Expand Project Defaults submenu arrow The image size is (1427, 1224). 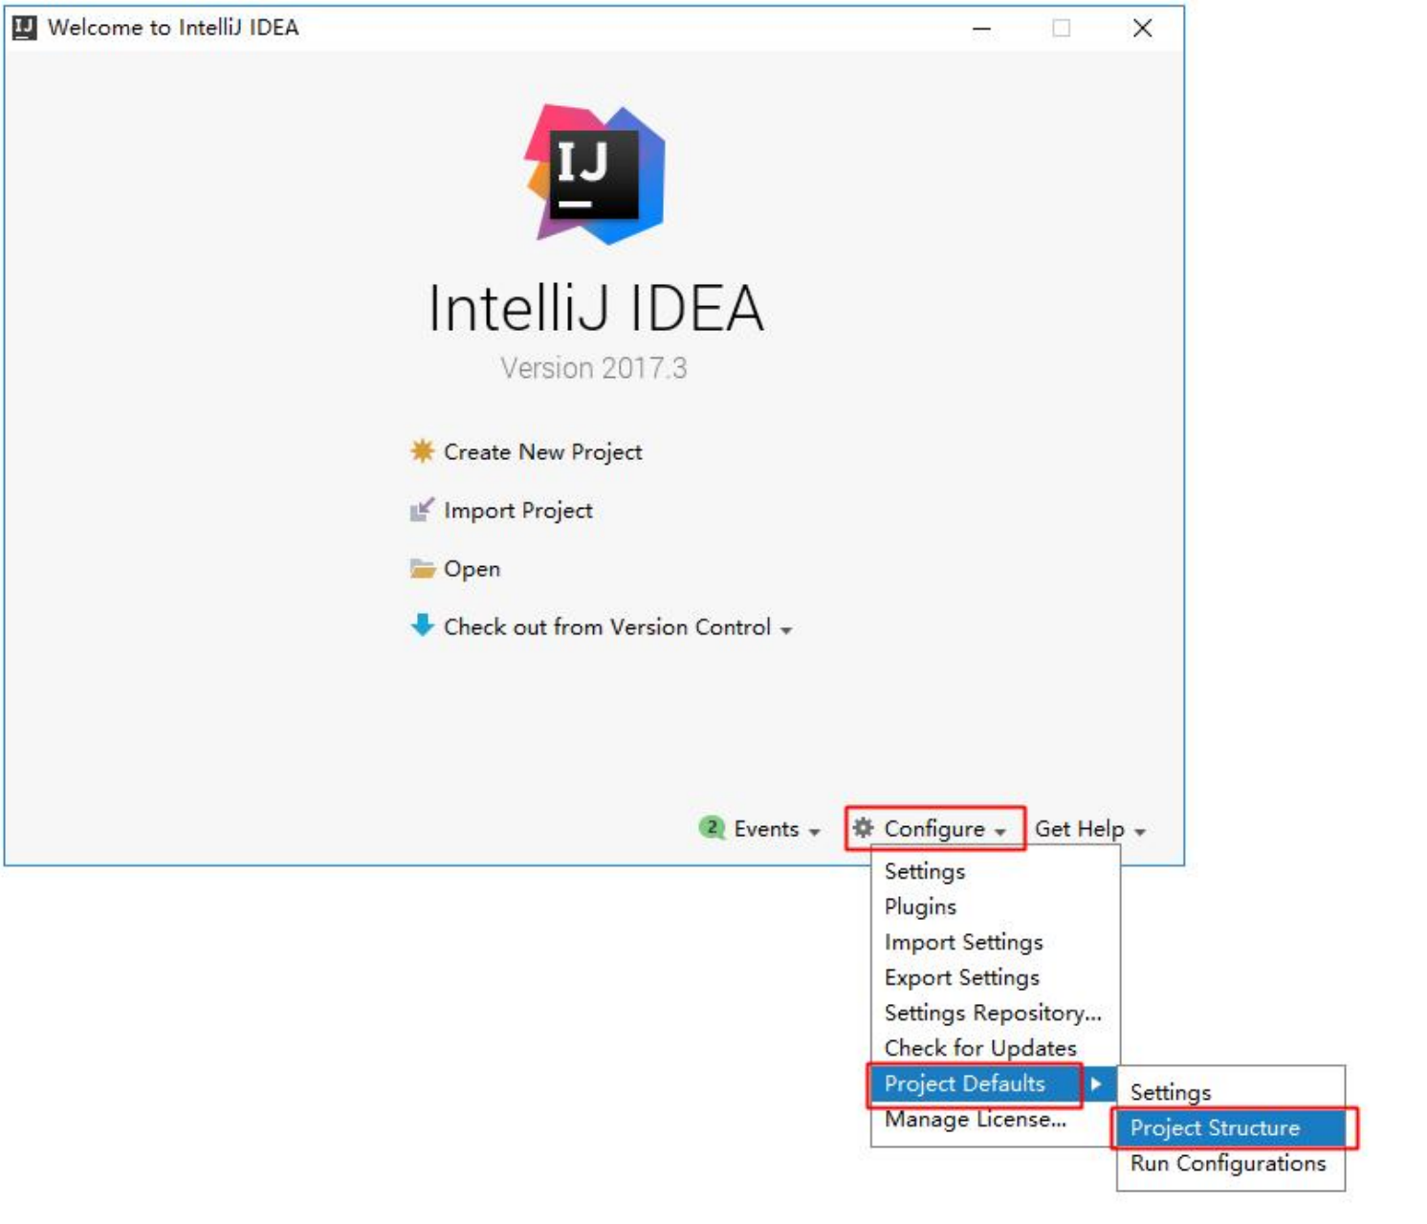tap(1096, 1083)
